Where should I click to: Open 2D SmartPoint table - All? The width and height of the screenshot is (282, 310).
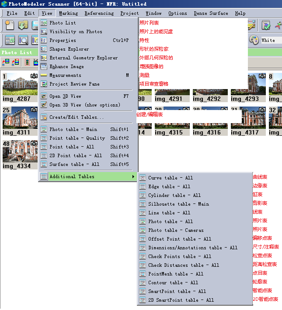(x=195, y=300)
